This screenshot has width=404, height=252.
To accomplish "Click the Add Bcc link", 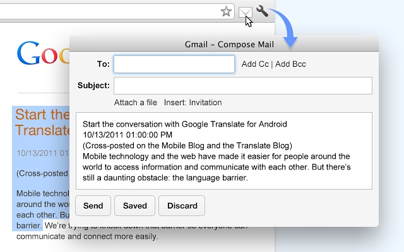I will (x=290, y=64).
